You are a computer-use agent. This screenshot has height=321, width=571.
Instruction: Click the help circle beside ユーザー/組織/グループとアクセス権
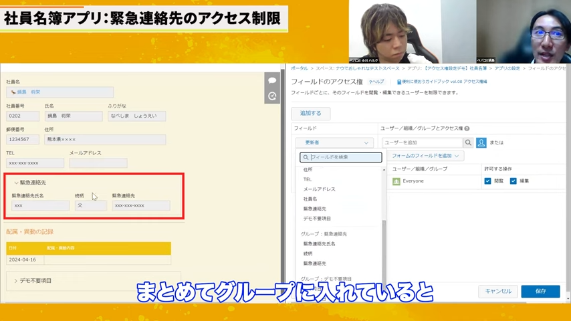pyautogui.click(x=467, y=128)
